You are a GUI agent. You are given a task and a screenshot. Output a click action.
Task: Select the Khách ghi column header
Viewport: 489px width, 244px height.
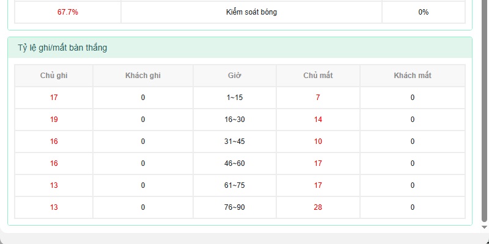tap(143, 76)
